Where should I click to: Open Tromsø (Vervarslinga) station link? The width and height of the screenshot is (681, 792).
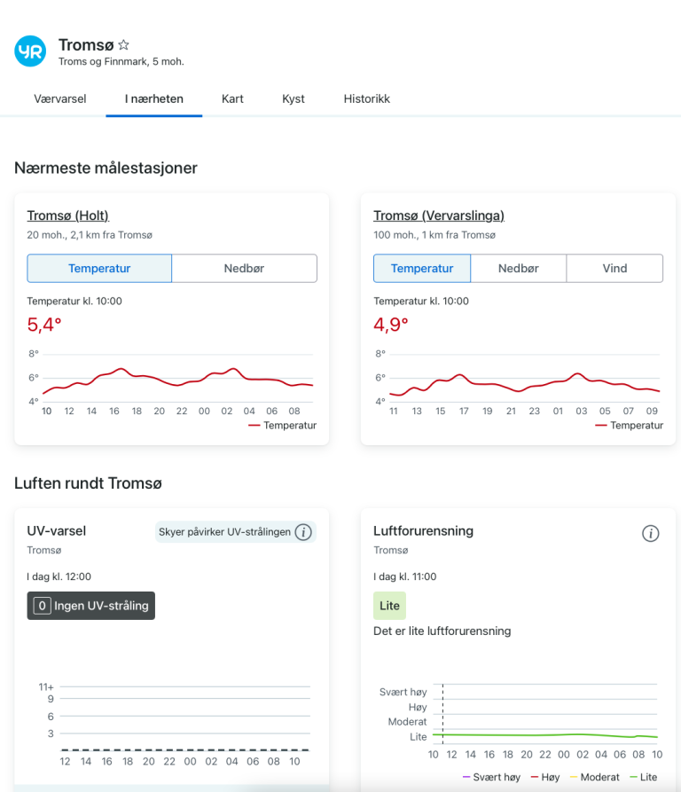(439, 216)
